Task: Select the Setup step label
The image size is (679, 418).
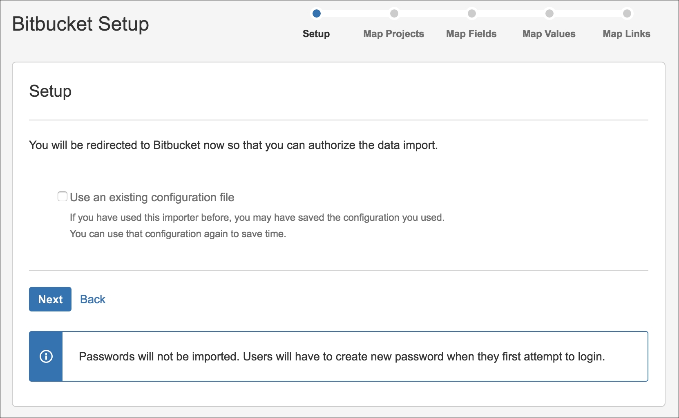Action: 316,34
